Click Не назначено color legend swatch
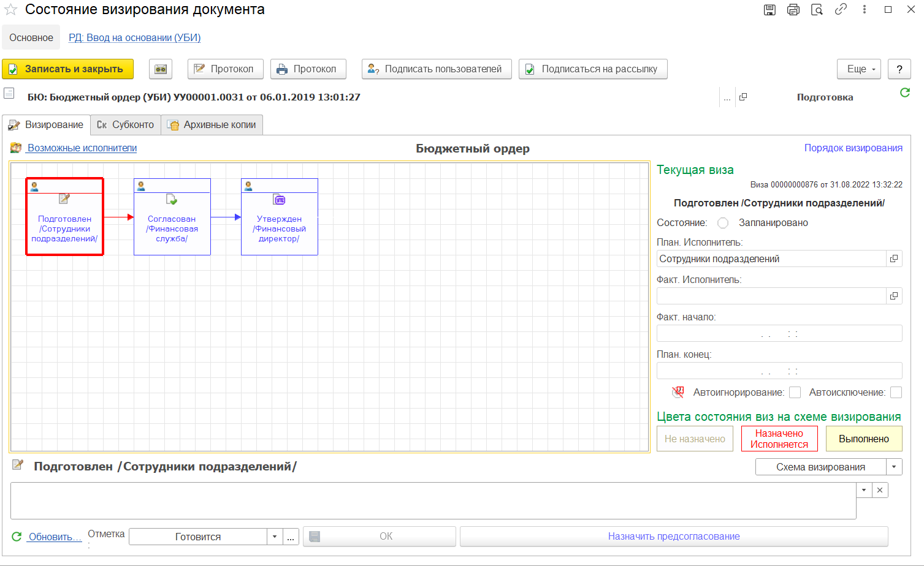The image size is (924, 566). [695, 439]
